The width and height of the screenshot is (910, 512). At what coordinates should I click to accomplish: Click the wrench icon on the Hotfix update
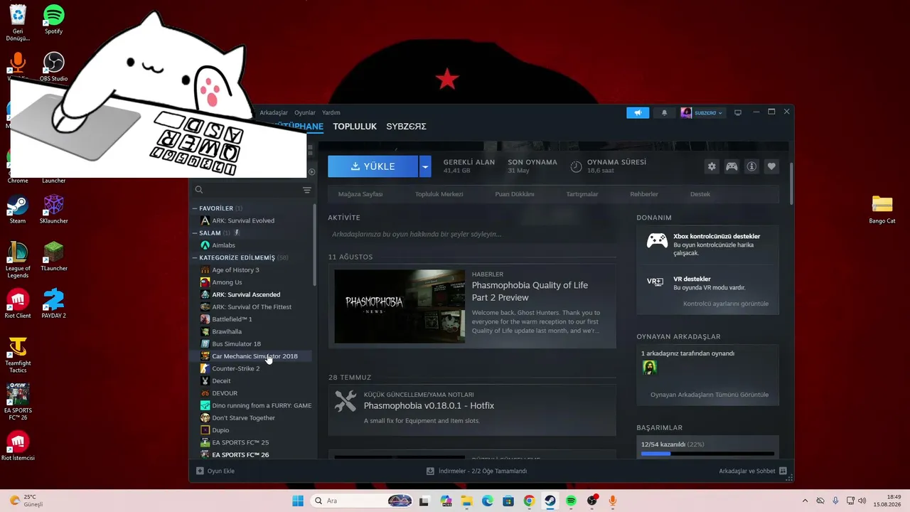point(346,401)
